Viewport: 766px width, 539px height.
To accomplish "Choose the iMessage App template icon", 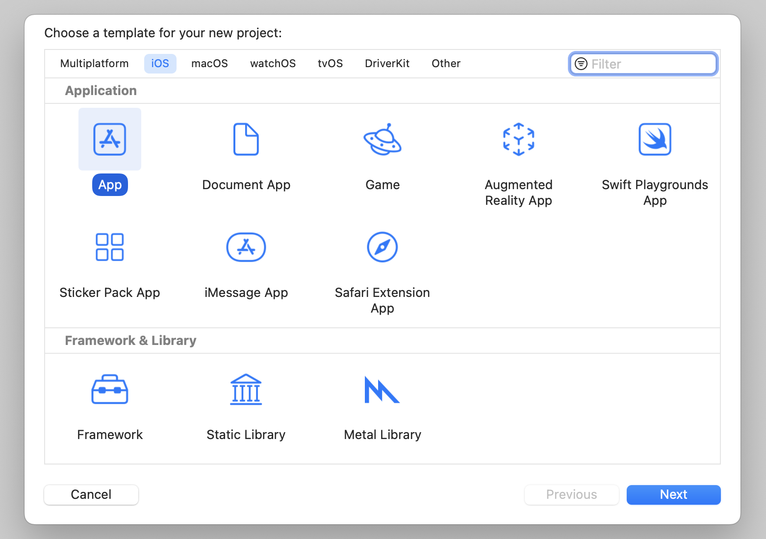I will 246,247.
